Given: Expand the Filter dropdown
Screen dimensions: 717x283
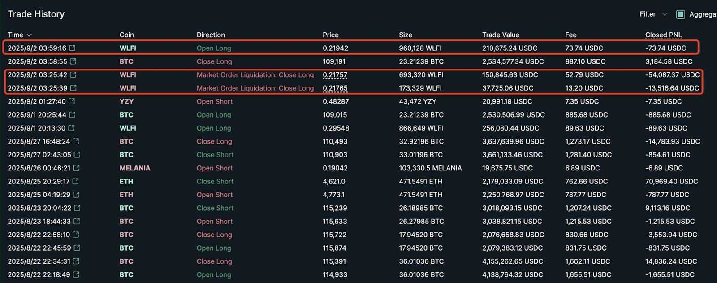Looking at the screenshot, I should click(653, 14).
